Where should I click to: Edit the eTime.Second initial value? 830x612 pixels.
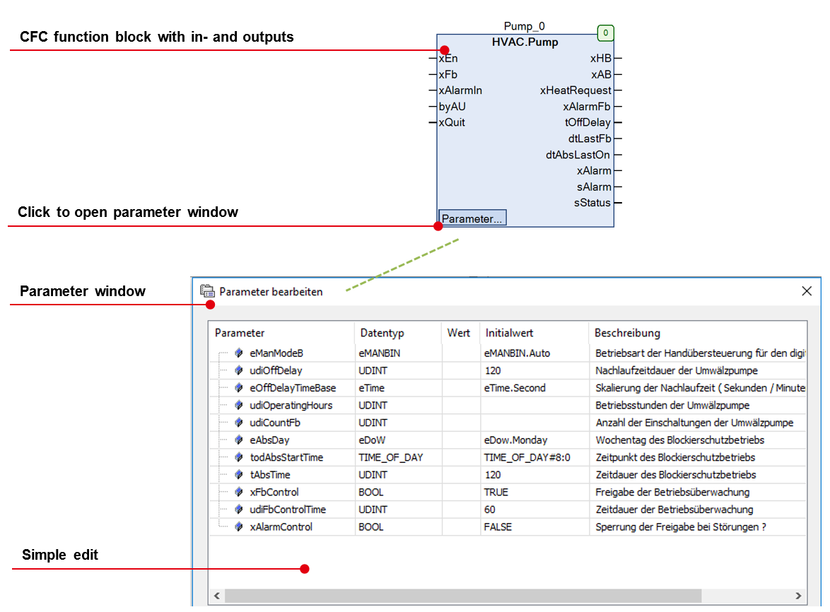pyautogui.click(x=515, y=388)
